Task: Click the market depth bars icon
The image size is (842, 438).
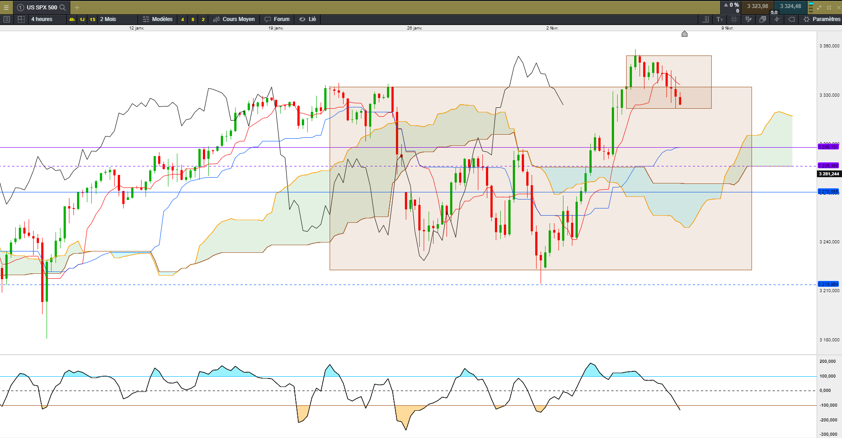Action: 811,7
